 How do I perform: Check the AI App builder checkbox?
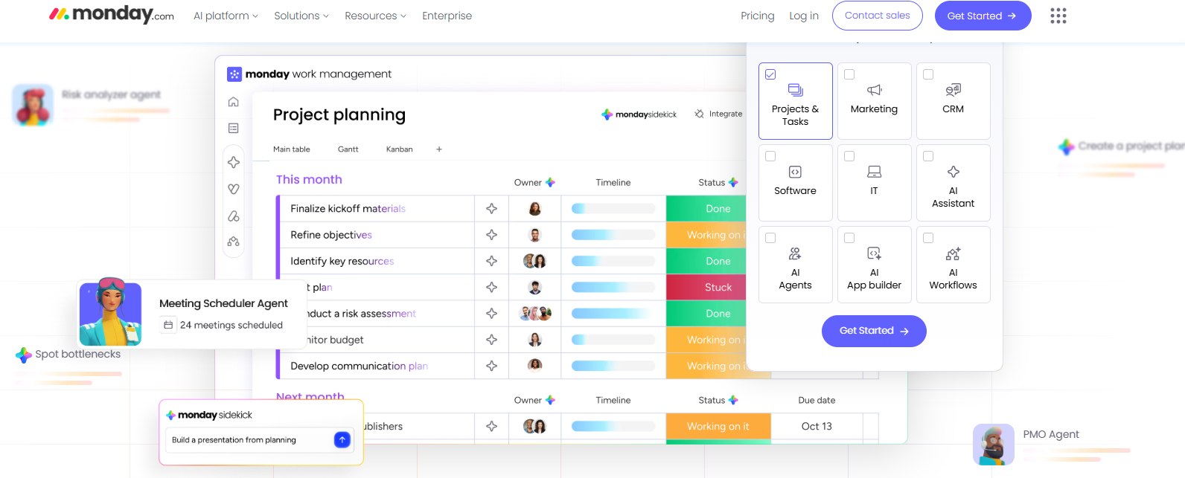(849, 238)
